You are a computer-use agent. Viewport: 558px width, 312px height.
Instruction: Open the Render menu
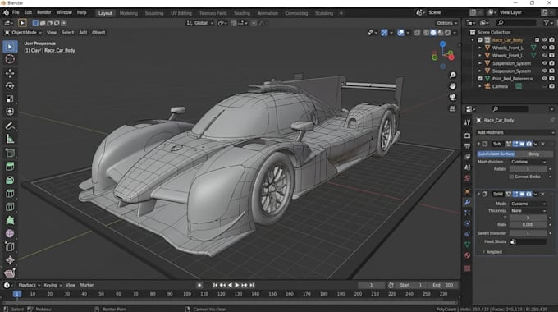(44, 12)
